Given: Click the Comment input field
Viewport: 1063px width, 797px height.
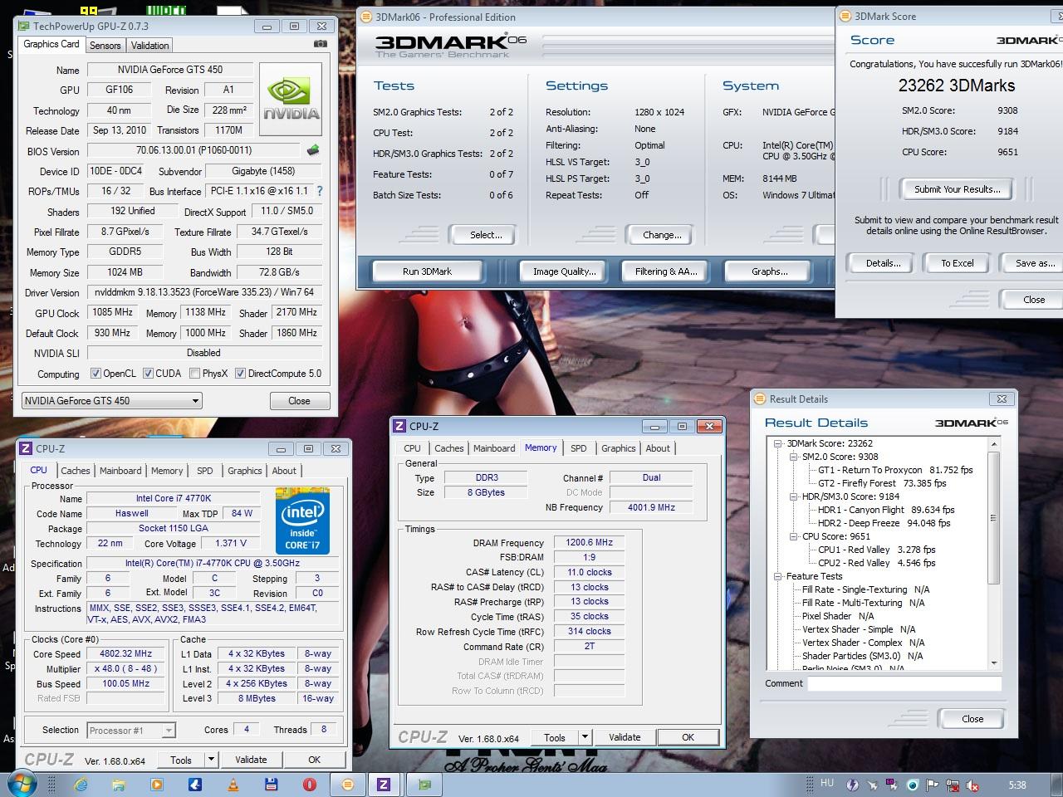Looking at the screenshot, I should 904,683.
